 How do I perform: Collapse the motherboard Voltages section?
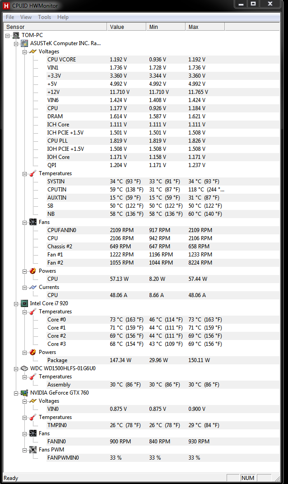click(25, 51)
